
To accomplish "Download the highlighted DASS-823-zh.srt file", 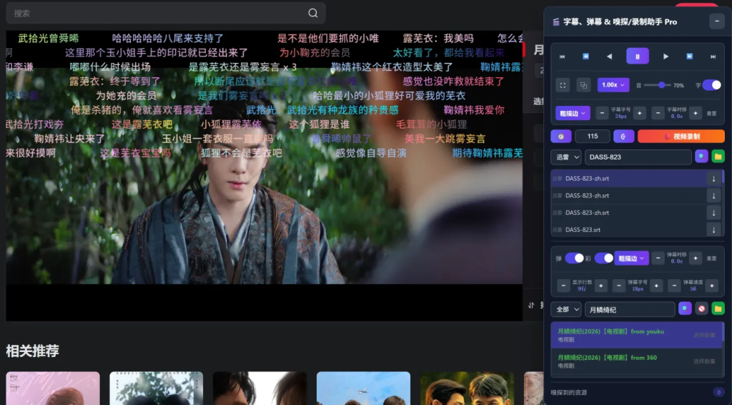I will point(714,178).
